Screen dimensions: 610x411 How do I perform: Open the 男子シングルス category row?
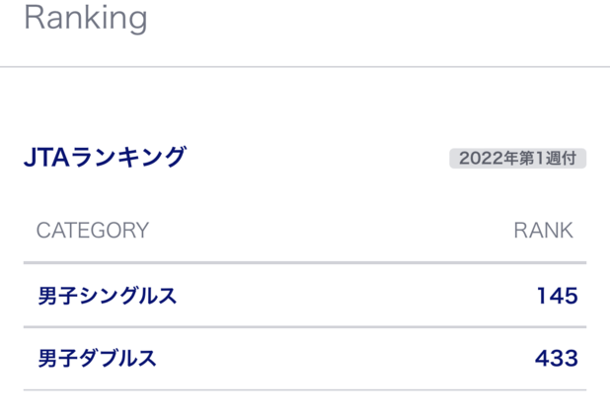(108, 296)
